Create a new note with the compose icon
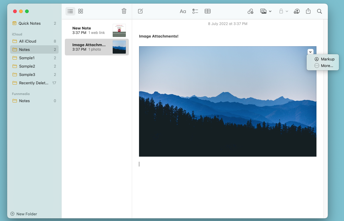Screen dimensions: 344x221 (x=140, y=11)
